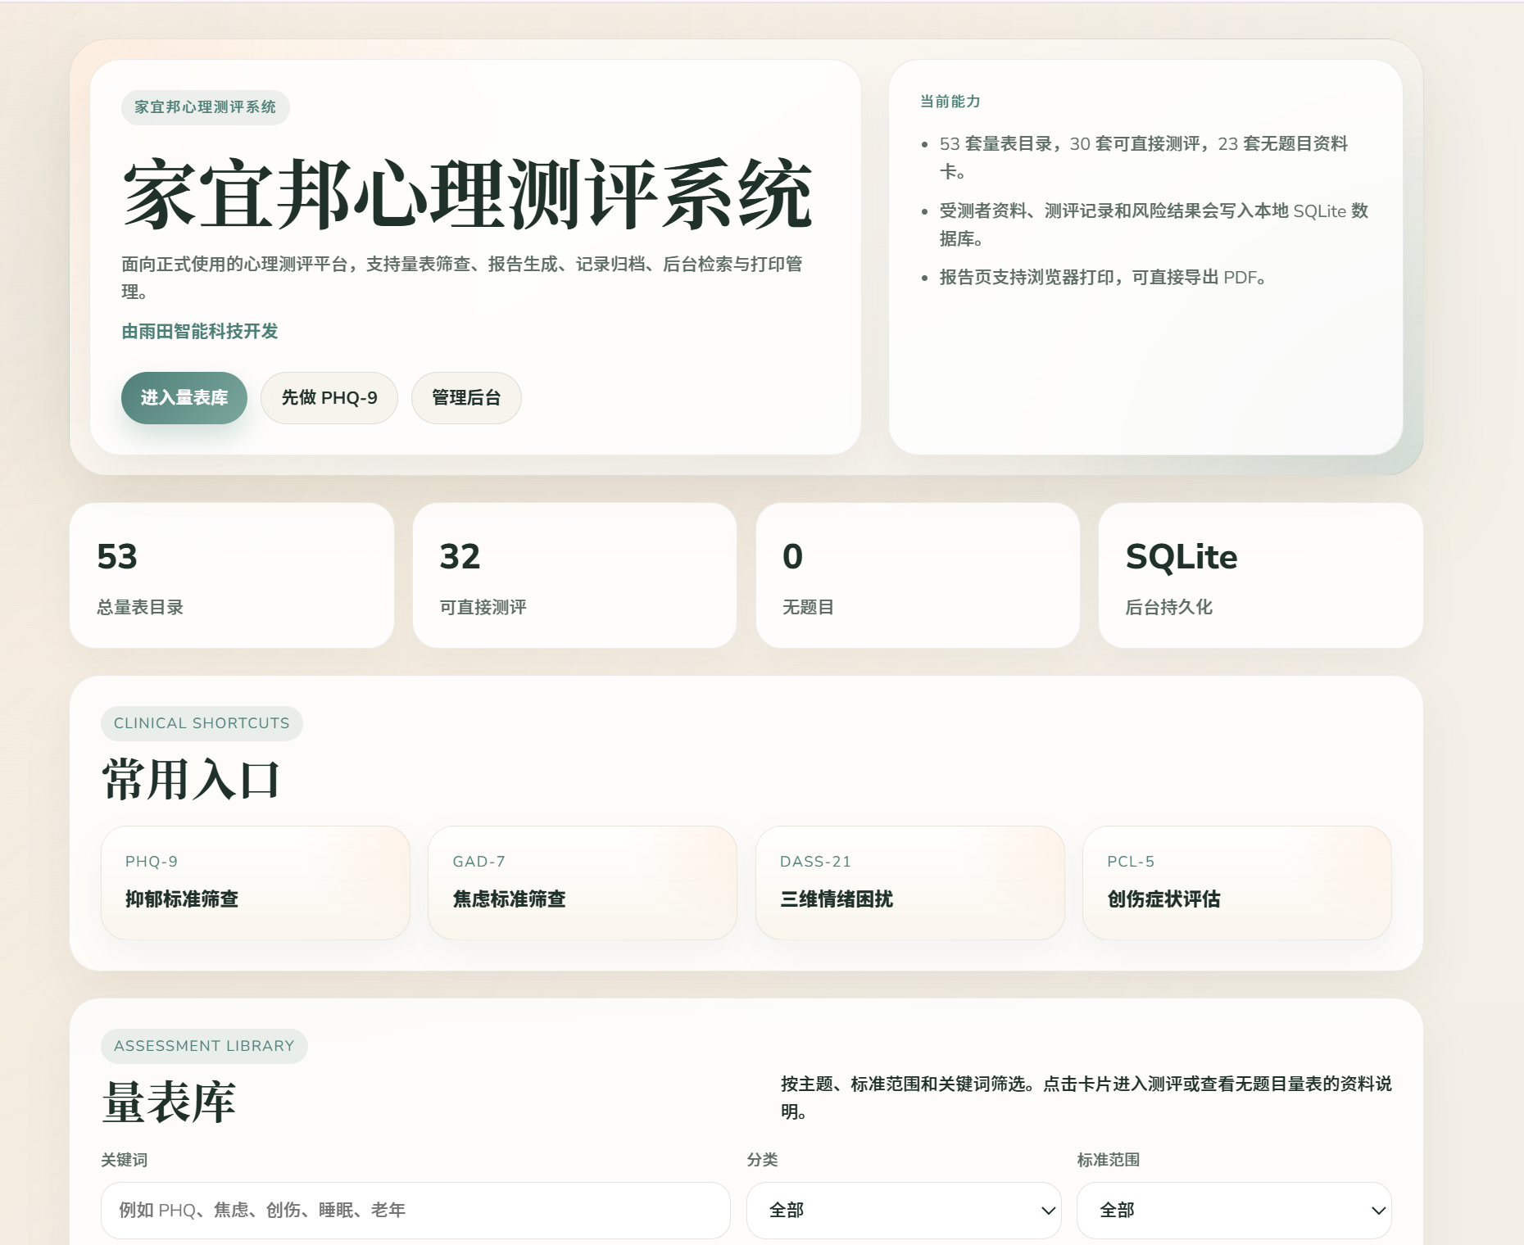The image size is (1524, 1245).
Task: Expand the 标准范围 dropdown
Action: click(x=1234, y=1211)
